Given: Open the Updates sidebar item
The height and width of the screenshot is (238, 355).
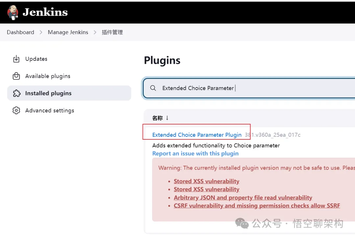Looking at the screenshot, I should click(x=36, y=59).
